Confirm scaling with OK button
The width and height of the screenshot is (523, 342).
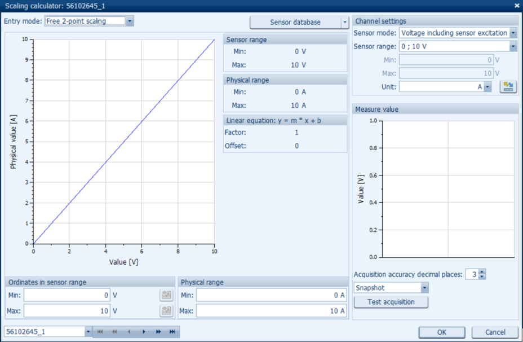tap(442, 332)
